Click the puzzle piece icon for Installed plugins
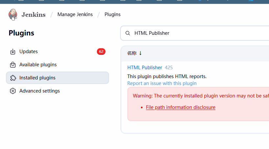 (13, 78)
